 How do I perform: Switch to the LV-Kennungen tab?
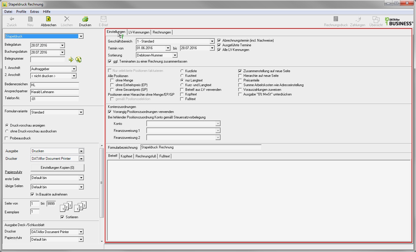[139, 32]
